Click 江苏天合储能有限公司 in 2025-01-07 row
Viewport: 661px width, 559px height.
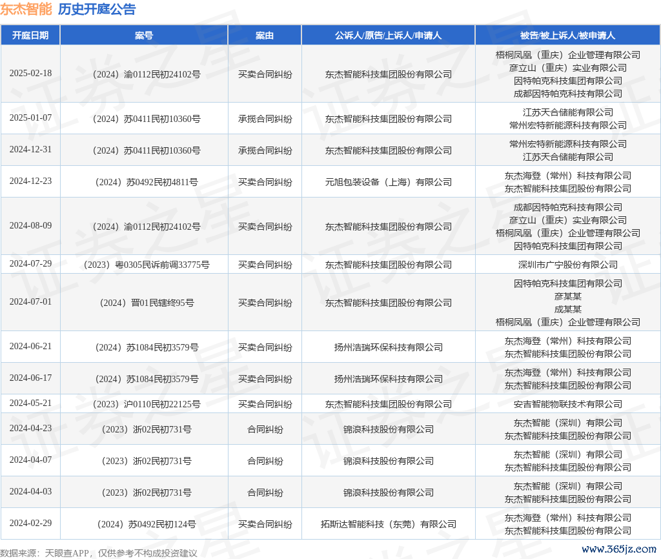click(568, 112)
